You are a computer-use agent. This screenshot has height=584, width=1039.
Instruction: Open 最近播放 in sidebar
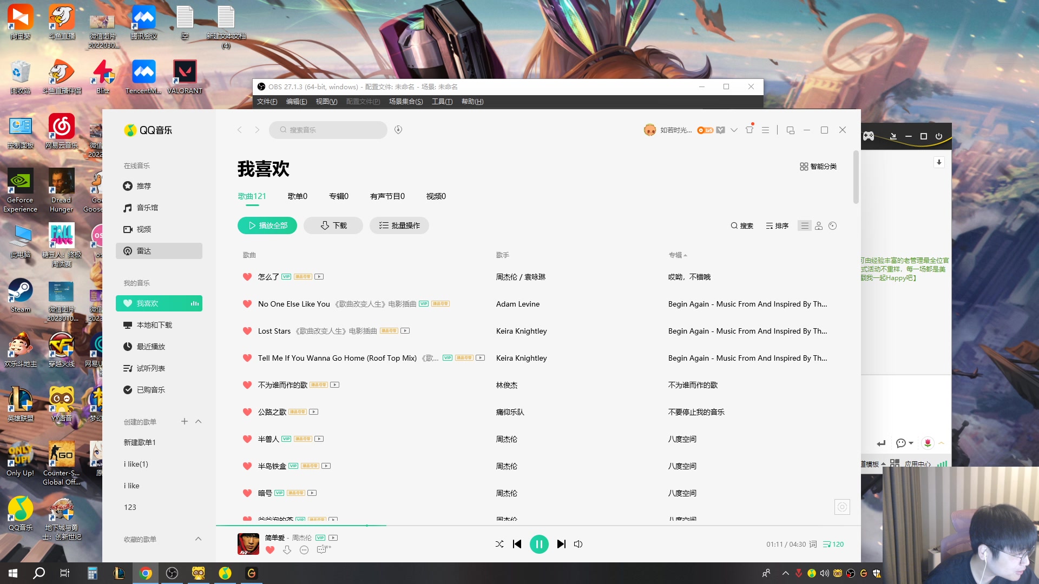[x=159, y=347]
